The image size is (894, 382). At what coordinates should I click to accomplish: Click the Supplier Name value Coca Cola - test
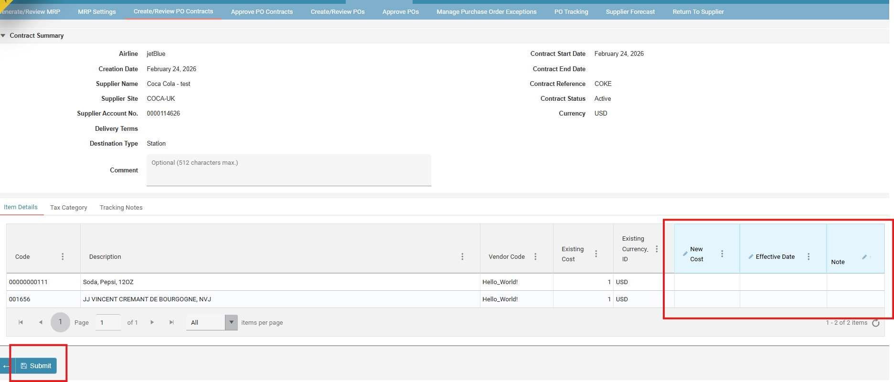point(169,84)
